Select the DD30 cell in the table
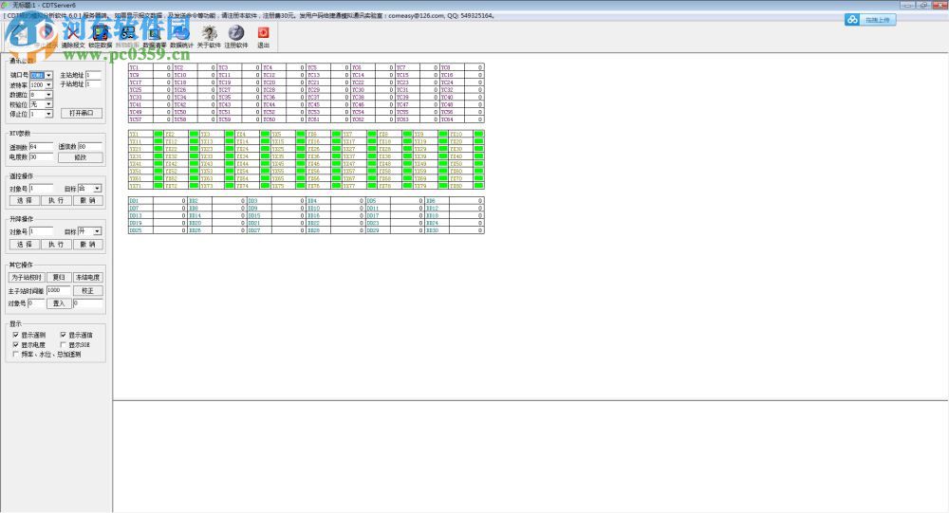The image size is (949, 513). [x=437, y=229]
